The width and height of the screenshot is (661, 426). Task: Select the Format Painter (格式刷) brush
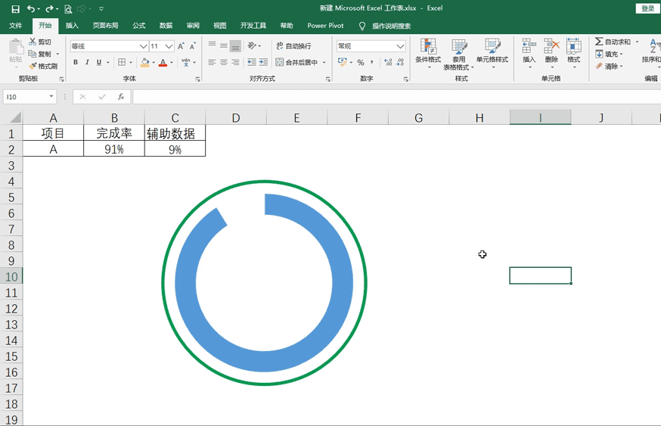[33, 66]
